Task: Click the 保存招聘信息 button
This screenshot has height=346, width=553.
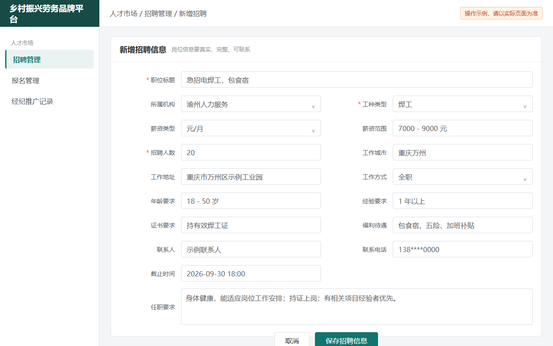Action: [346, 340]
